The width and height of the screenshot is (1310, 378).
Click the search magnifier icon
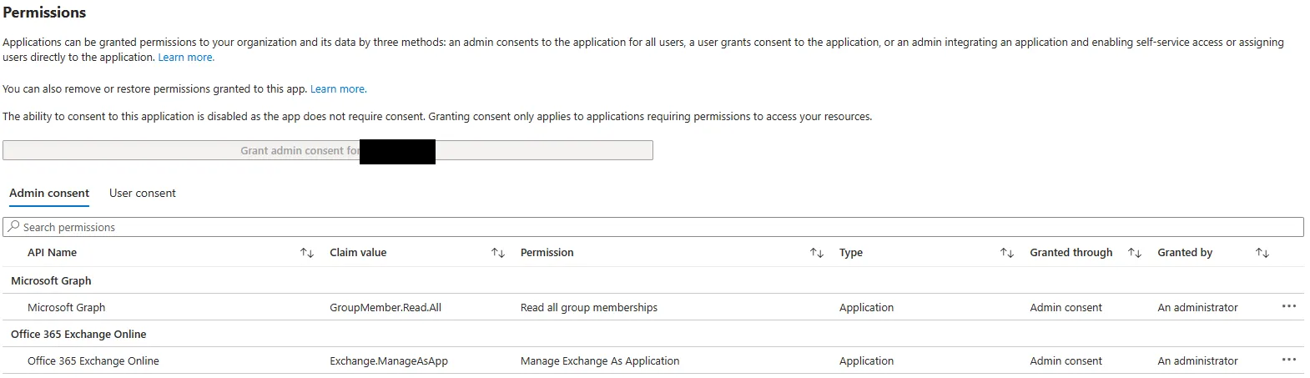tap(13, 227)
